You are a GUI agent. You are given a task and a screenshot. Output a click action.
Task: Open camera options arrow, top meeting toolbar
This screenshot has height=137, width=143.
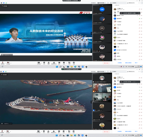tap(11, 63)
